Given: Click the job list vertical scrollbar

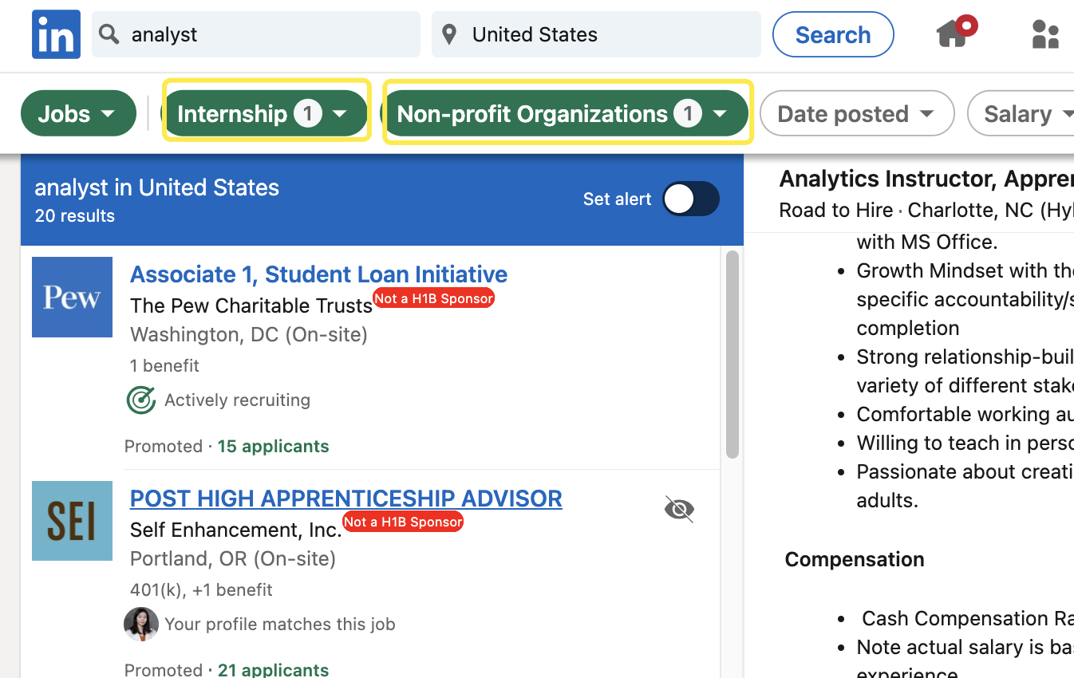Looking at the screenshot, I should click(x=732, y=355).
